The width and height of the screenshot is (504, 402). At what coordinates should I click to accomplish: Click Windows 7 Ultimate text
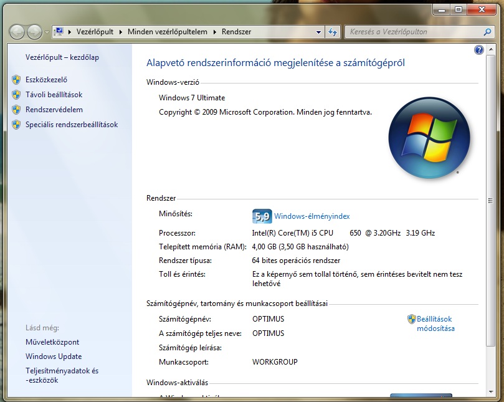coord(192,98)
